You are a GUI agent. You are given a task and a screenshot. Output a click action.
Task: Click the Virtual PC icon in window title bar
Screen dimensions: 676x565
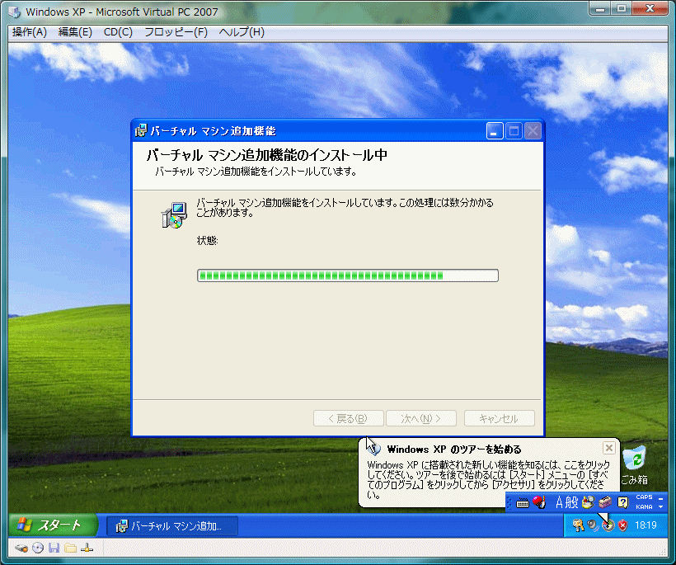15,12
